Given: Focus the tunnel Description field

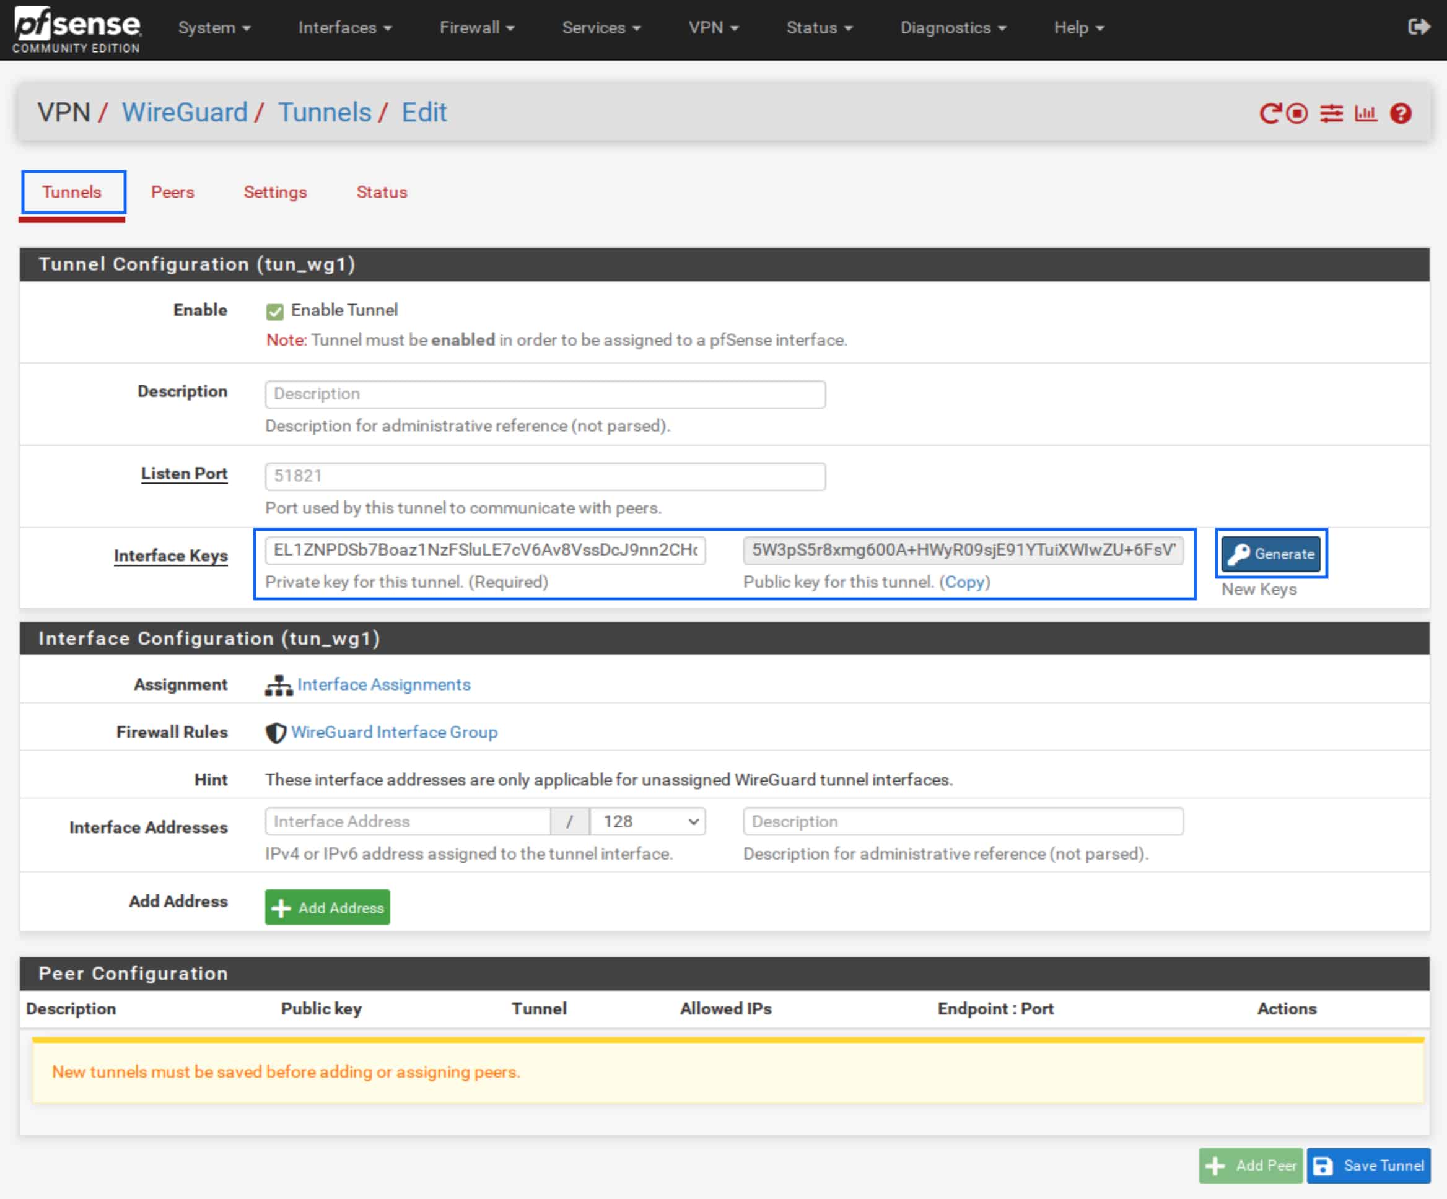Looking at the screenshot, I should 545,394.
